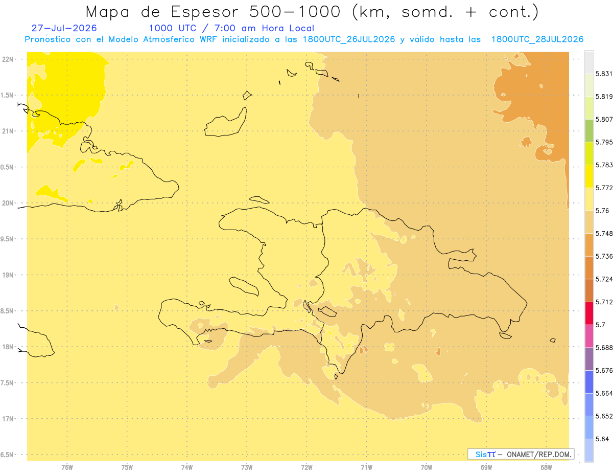Select the blue legend swatch above 5.664
This screenshot has width=613, height=474.
(589, 381)
